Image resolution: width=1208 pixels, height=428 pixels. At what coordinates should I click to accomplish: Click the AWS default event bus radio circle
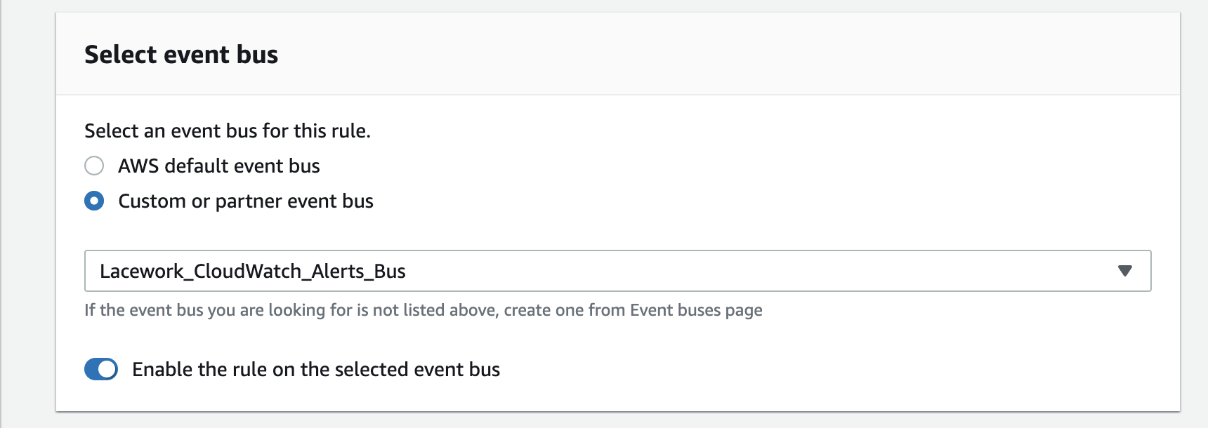[x=93, y=166]
